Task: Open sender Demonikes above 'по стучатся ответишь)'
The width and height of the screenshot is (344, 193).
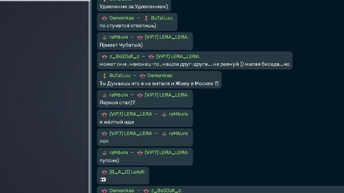Action: click(x=121, y=18)
